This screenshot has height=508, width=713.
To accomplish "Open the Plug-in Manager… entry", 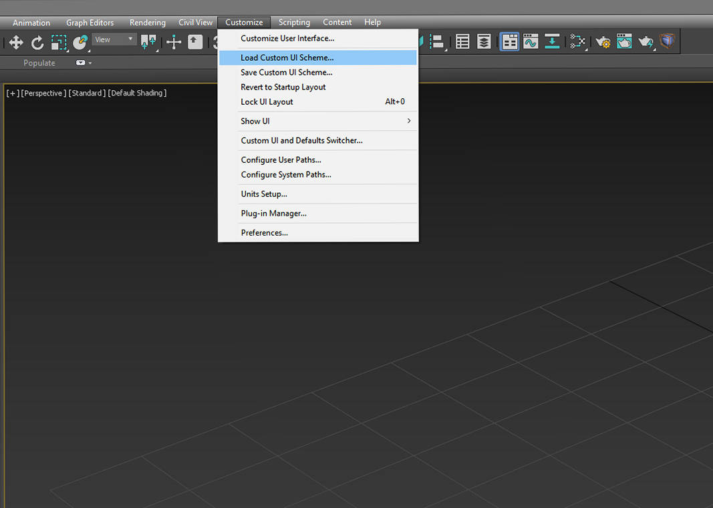I will (318, 214).
